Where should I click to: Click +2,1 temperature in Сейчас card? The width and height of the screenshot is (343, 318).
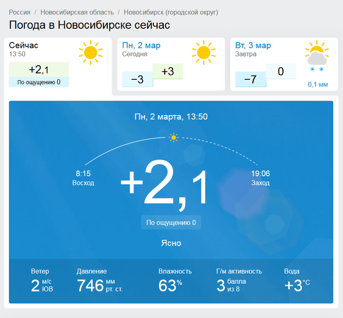[39, 69]
